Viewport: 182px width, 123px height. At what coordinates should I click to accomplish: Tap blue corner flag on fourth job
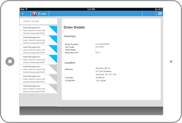coord(54,57)
